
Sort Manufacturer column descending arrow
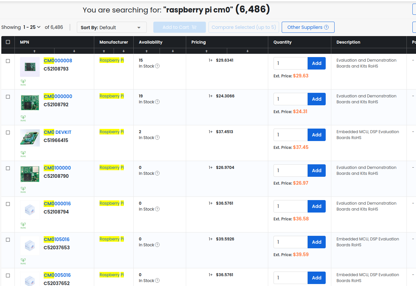pos(123,51)
